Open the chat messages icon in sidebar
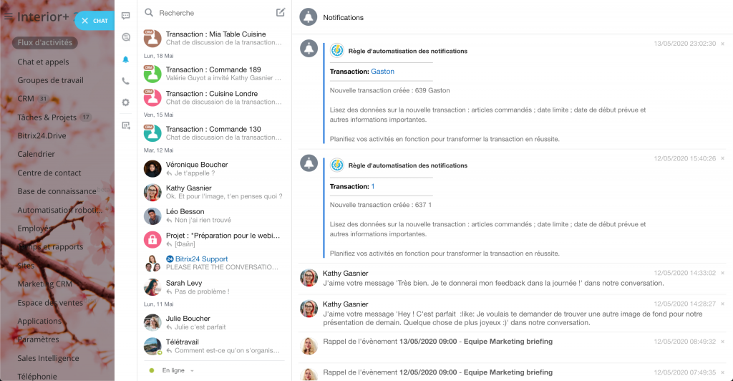This screenshot has width=733, height=381. [x=126, y=15]
